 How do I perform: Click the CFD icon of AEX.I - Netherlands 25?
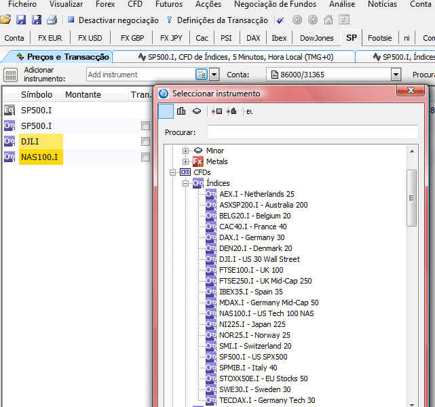211,194
